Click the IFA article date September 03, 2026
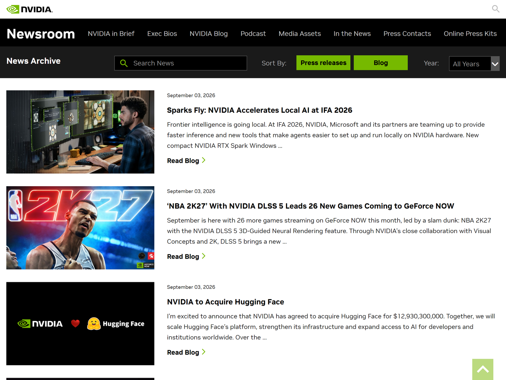This screenshot has height=380, width=506. tap(191, 95)
